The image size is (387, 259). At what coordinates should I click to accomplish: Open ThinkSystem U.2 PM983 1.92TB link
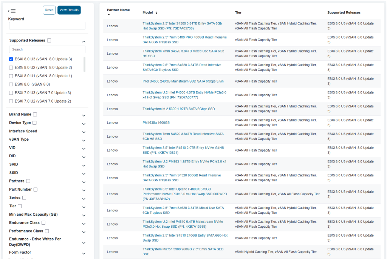pos(184,164)
